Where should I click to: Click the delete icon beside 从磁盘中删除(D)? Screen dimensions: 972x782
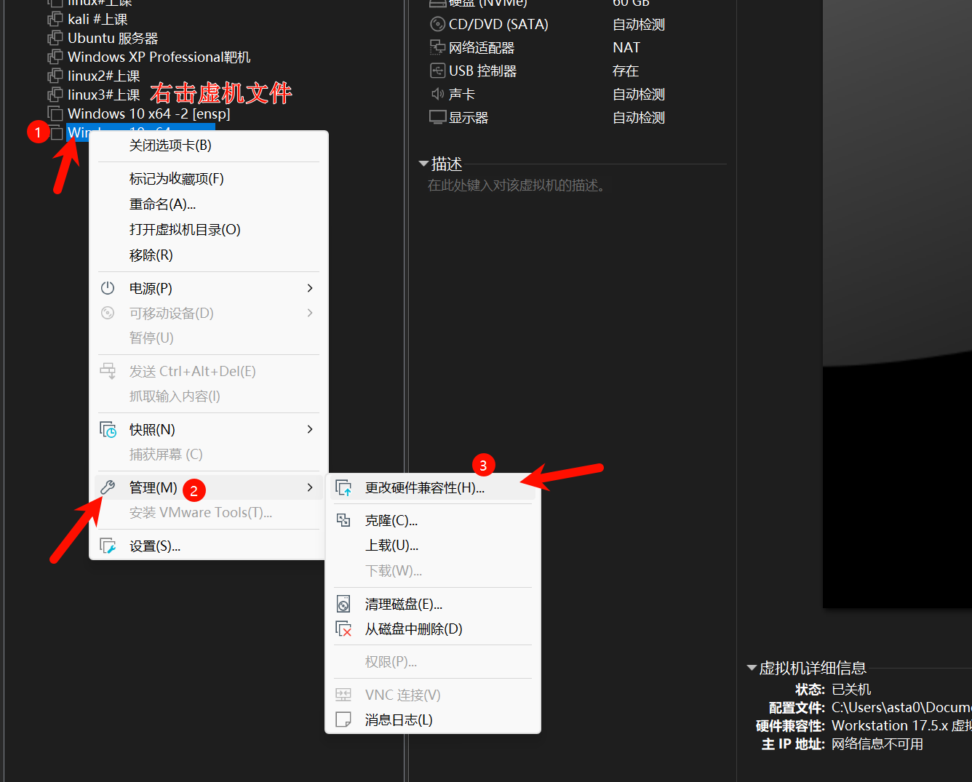pos(343,629)
